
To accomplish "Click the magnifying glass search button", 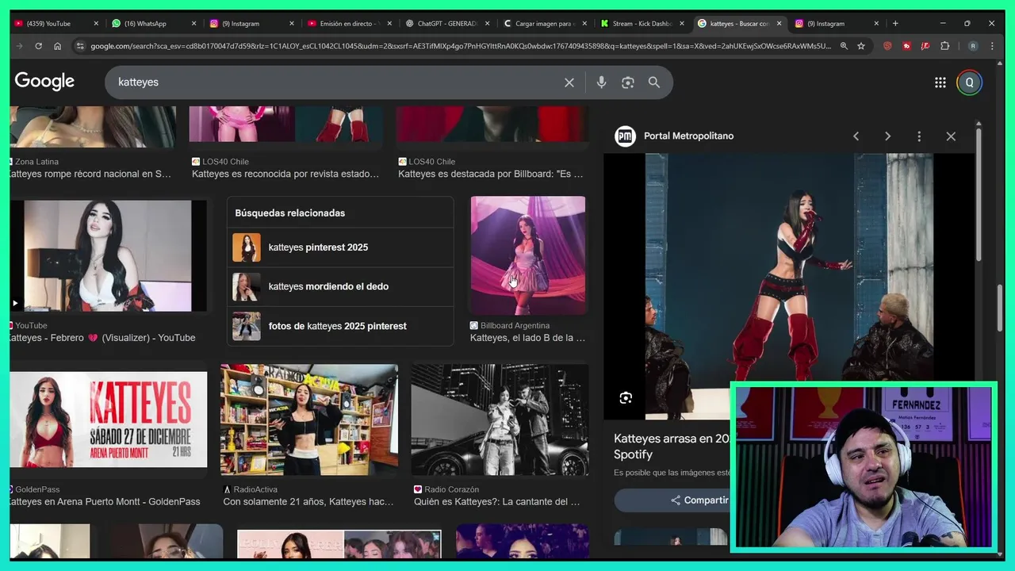I will 654,82.
